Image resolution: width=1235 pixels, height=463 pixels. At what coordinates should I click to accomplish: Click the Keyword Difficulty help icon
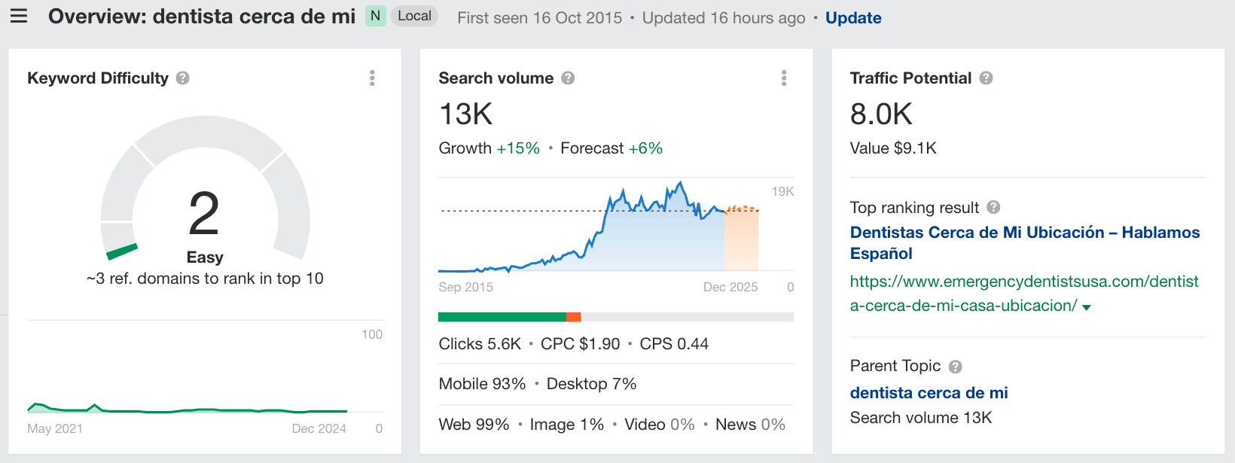(182, 78)
